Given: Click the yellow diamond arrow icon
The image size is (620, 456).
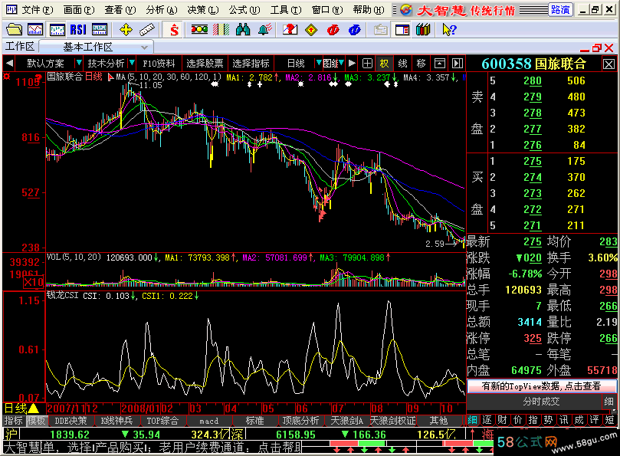Looking at the screenshot, I should click(311, 30).
